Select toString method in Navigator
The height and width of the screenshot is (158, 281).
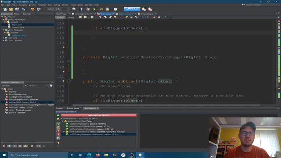point(21,108)
